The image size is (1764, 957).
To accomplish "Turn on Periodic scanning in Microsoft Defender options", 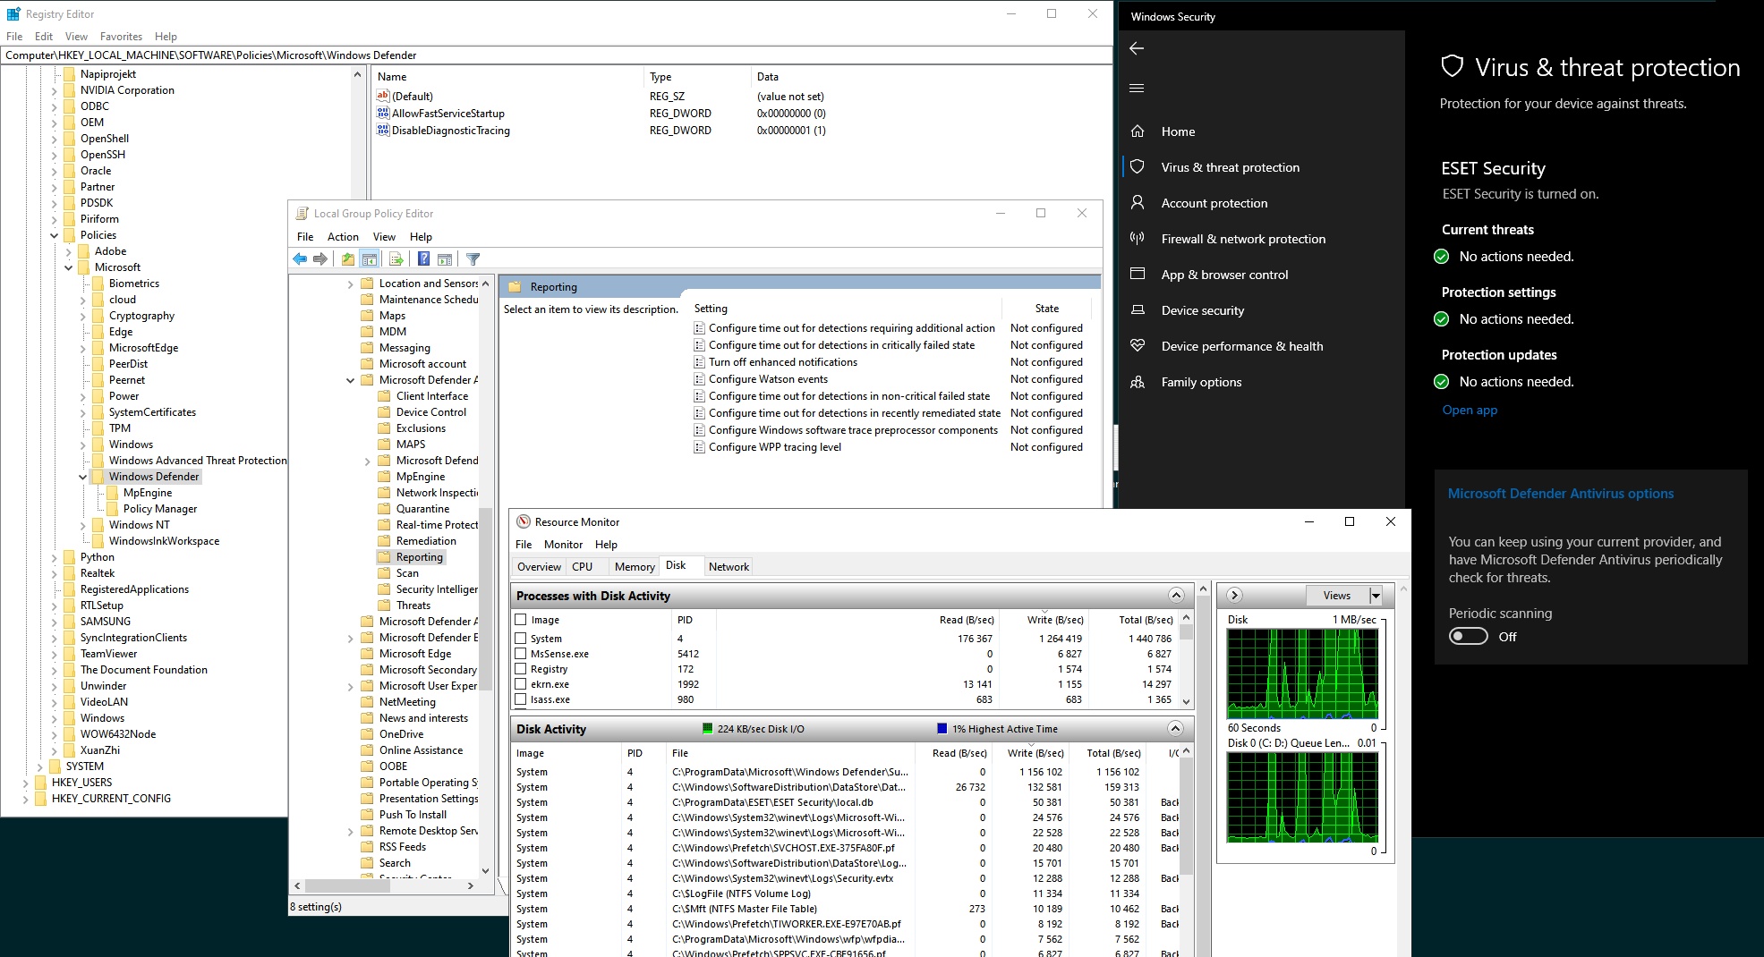I will pyautogui.click(x=1468, y=636).
